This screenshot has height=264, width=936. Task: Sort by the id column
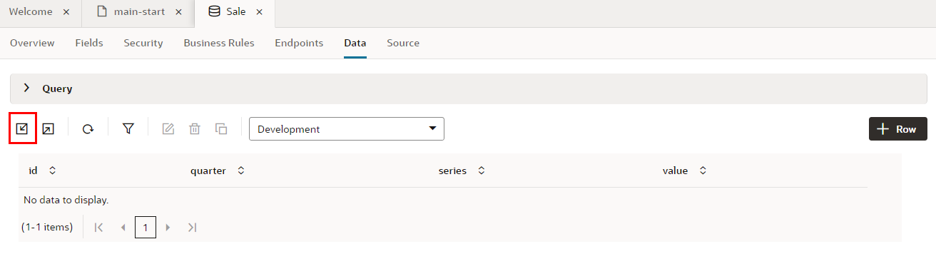point(52,171)
